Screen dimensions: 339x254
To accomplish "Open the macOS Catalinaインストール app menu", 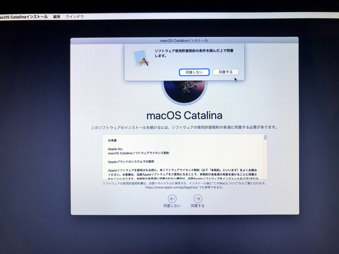I will click(x=24, y=17).
